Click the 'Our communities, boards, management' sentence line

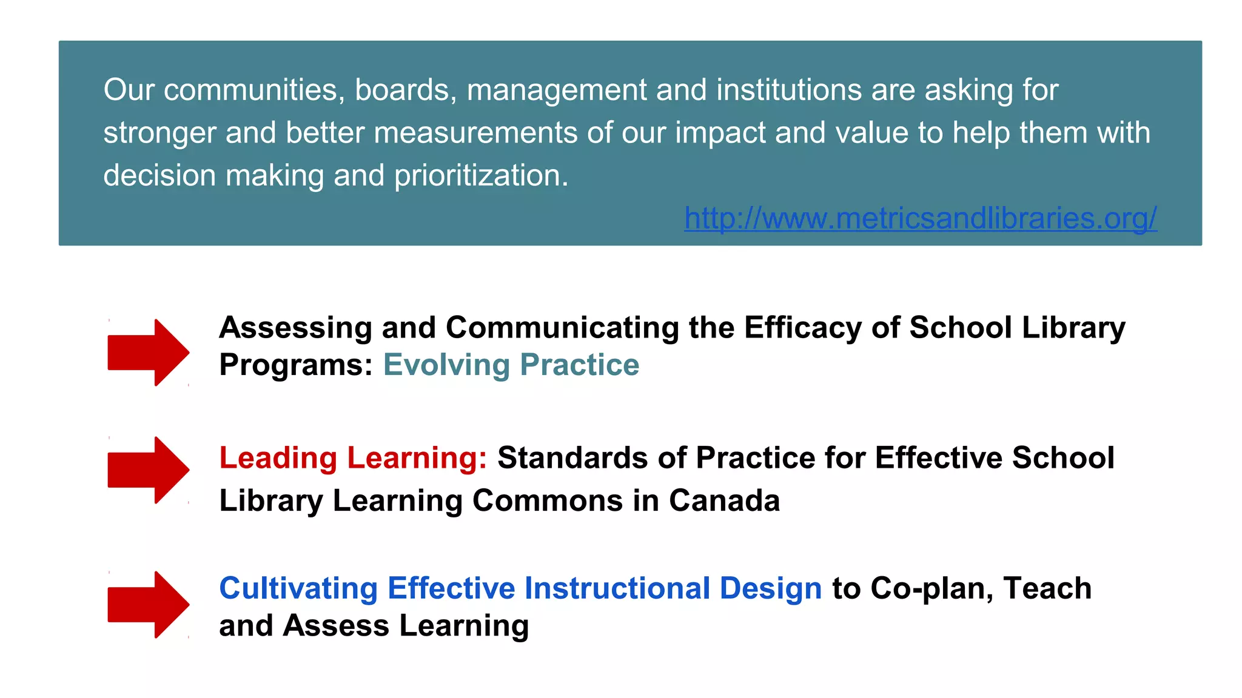point(580,90)
